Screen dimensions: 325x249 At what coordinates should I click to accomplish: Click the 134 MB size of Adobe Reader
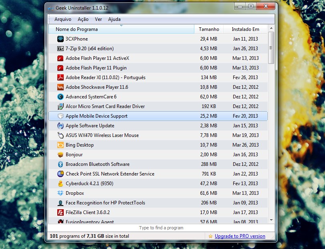(x=208, y=78)
